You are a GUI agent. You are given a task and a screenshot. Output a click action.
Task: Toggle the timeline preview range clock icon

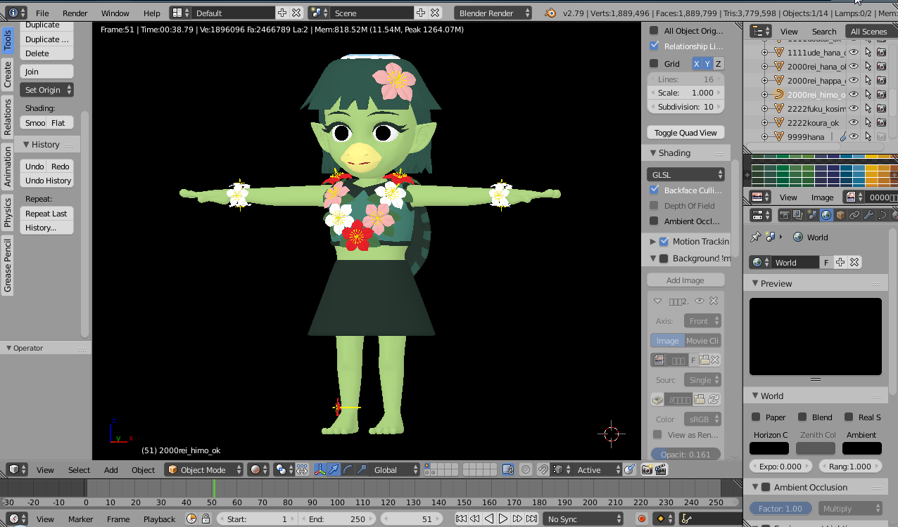pos(191,519)
